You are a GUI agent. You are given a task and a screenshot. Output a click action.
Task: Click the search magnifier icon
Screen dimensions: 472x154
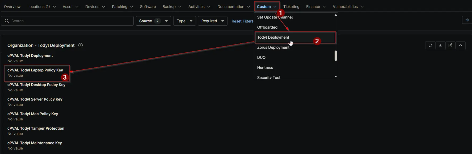click(7, 21)
